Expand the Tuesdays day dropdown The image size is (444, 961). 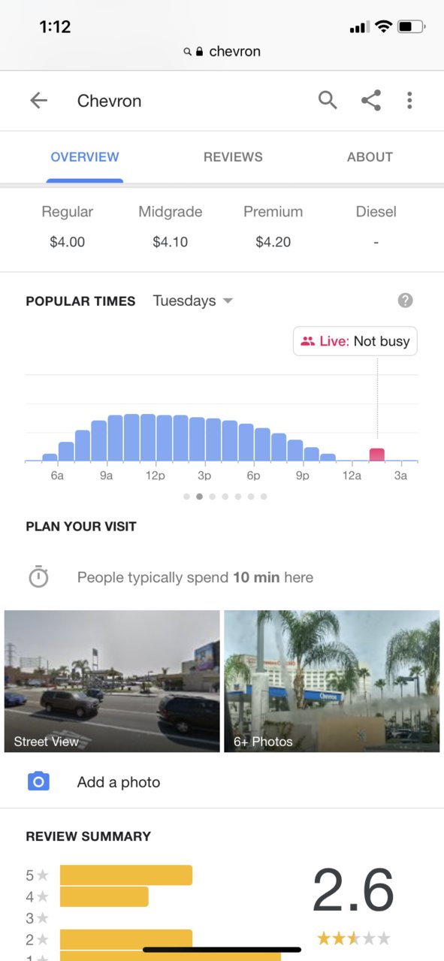click(x=193, y=301)
